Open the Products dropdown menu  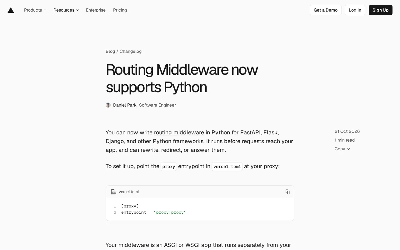[35, 10]
